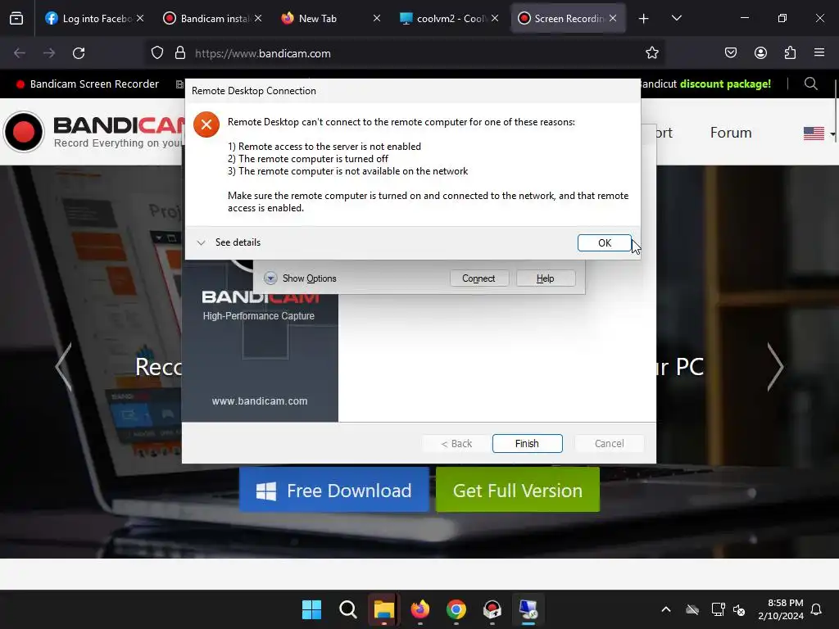The height and width of the screenshot is (629, 839).
Task: Click Get Full Version button
Action: click(518, 490)
